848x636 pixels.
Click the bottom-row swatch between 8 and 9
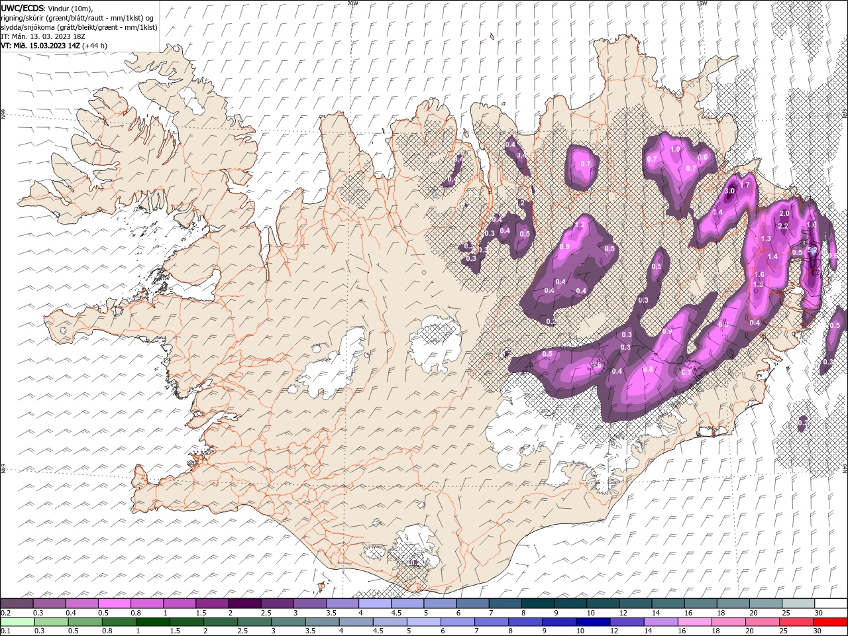525,622
